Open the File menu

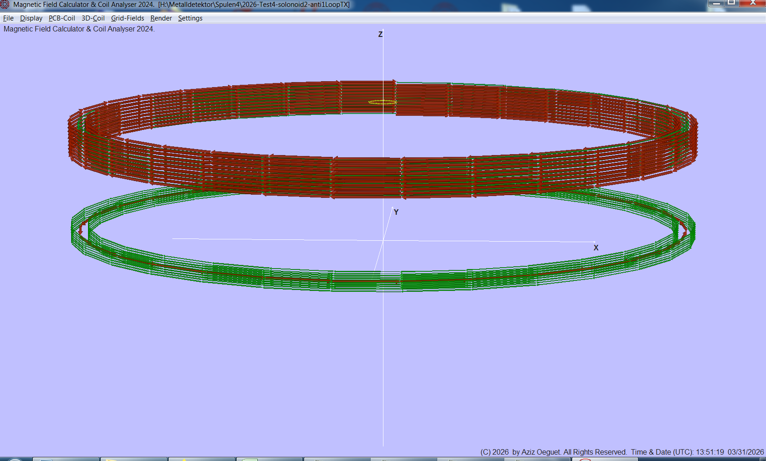(x=8, y=18)
